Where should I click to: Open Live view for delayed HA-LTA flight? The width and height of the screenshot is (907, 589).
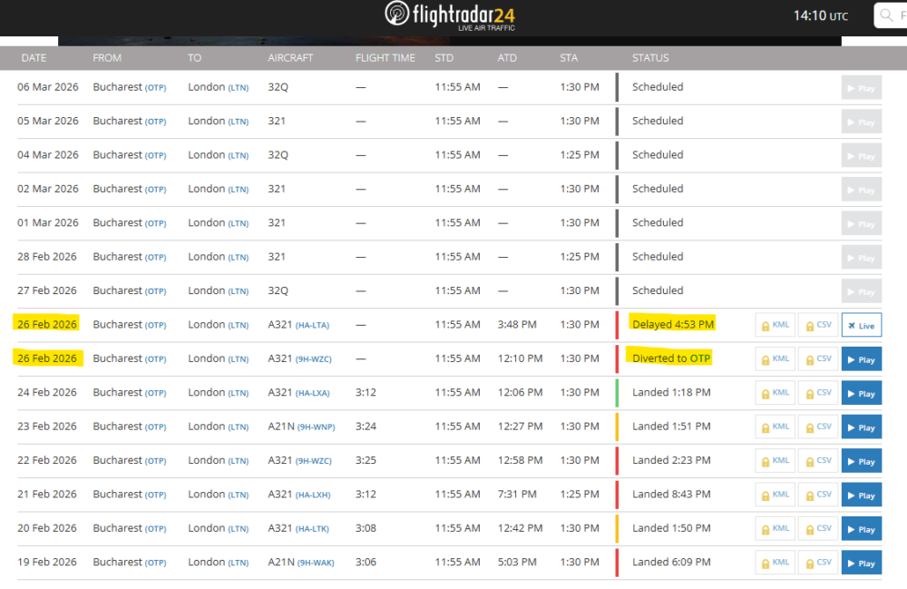(x=861, y=326)
